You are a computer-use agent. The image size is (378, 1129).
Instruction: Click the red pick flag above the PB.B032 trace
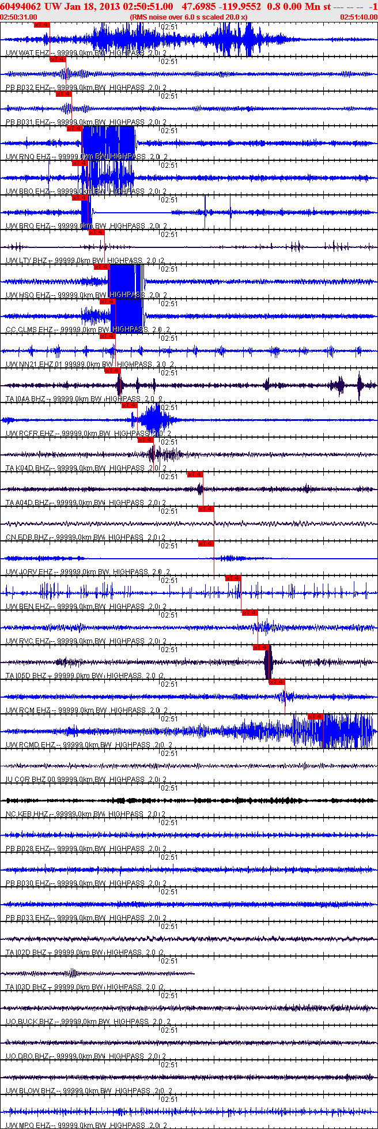click(x=58, y=59)
